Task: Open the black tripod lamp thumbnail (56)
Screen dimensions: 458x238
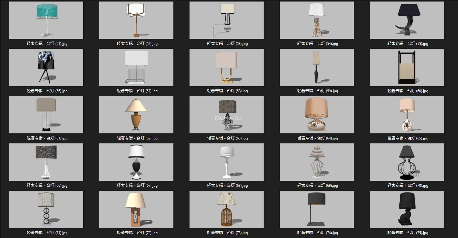Action: tap(46, 67)
